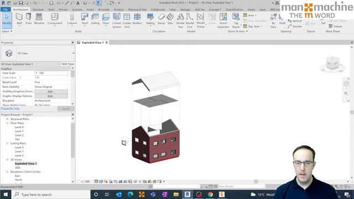Switch to the Annotate ribbon tab

tap(103, 9)
